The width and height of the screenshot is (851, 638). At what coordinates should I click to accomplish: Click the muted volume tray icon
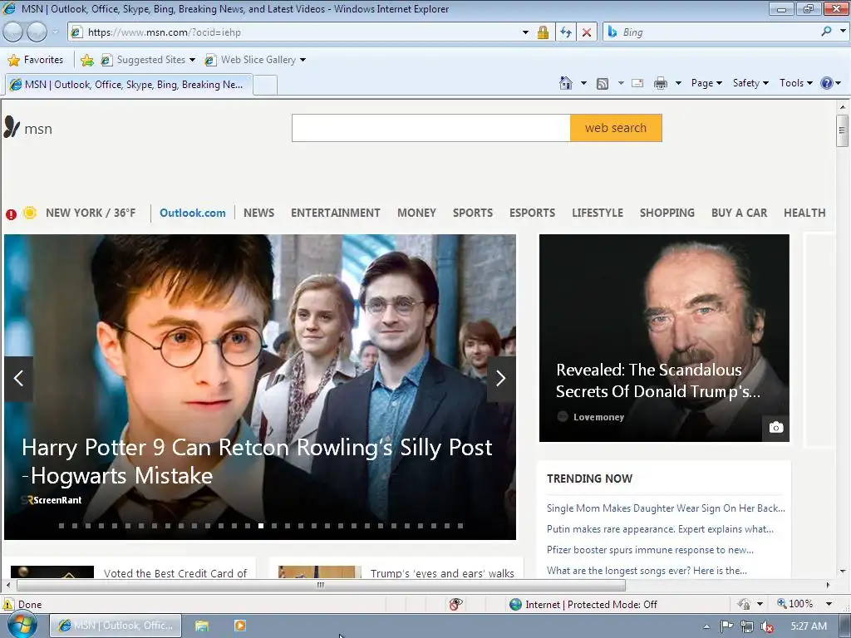tap(767, 626)
